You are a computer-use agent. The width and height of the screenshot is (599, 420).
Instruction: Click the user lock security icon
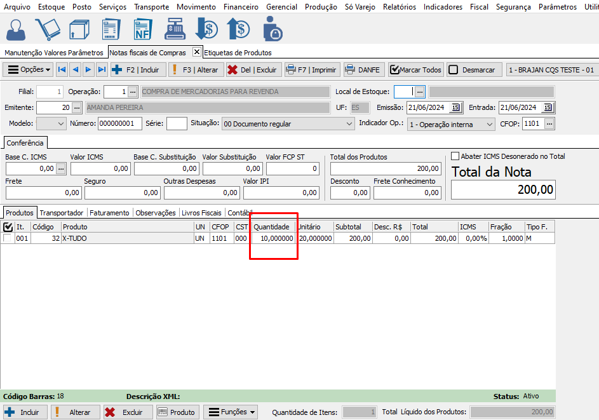273,29
